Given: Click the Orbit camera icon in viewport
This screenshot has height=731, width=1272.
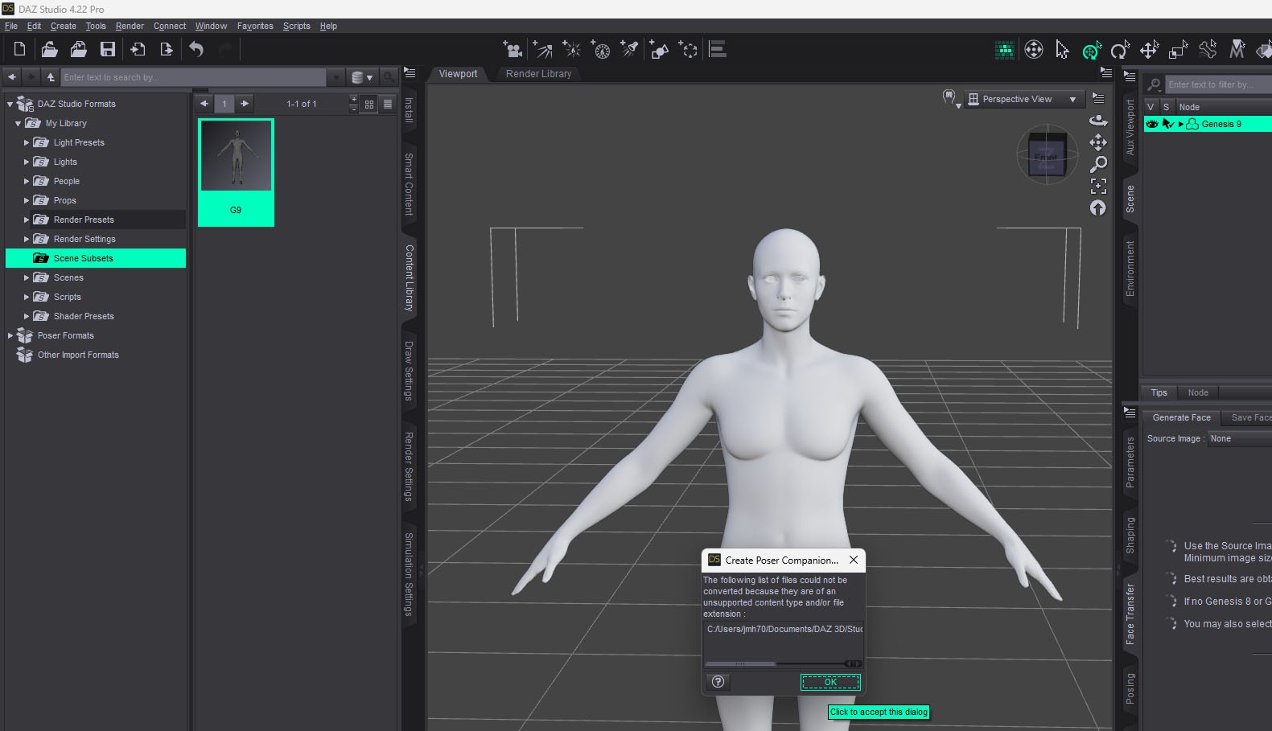Looking at the screenshot, I should click(x=1098, y=121).
